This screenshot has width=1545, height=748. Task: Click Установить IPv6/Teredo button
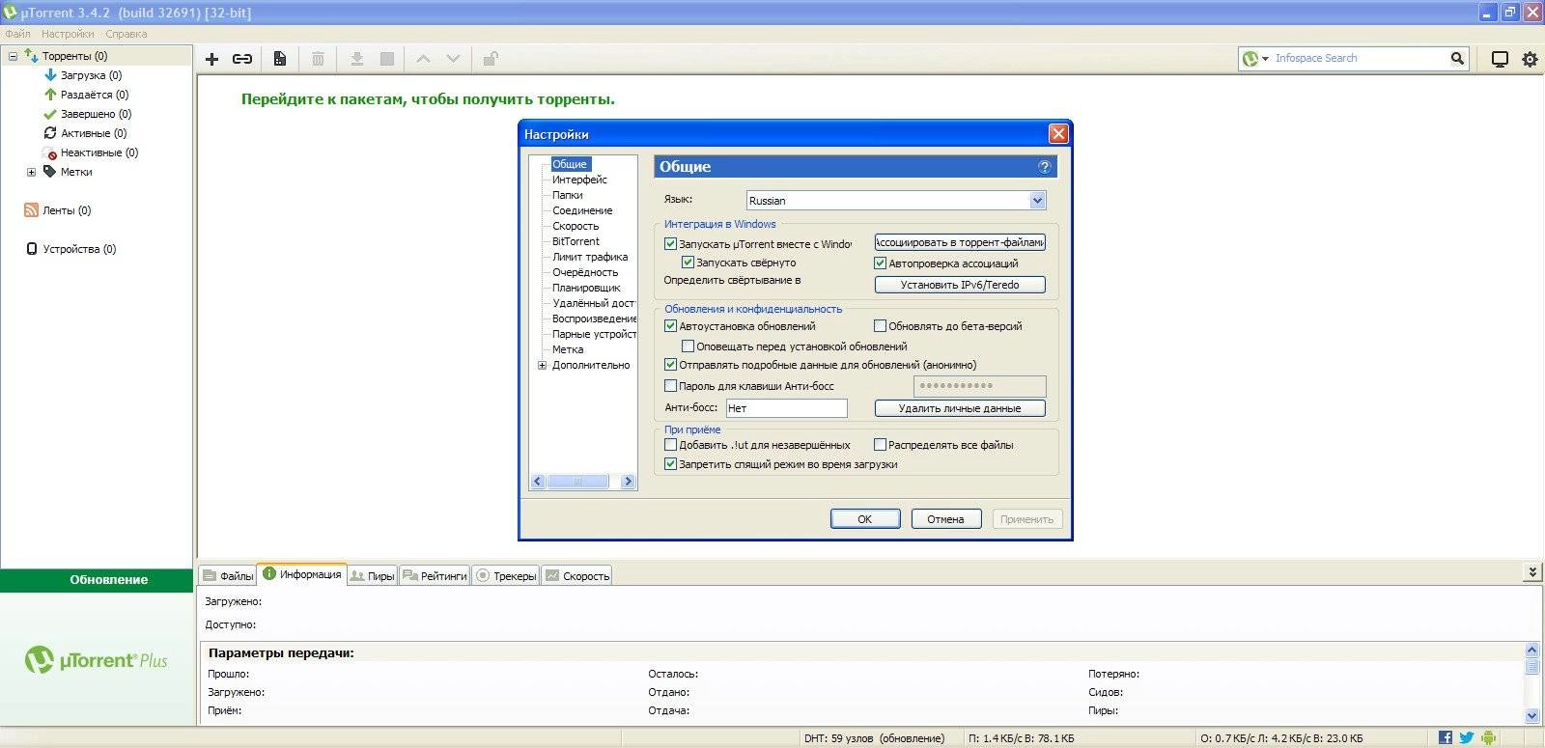click(960, 285)
